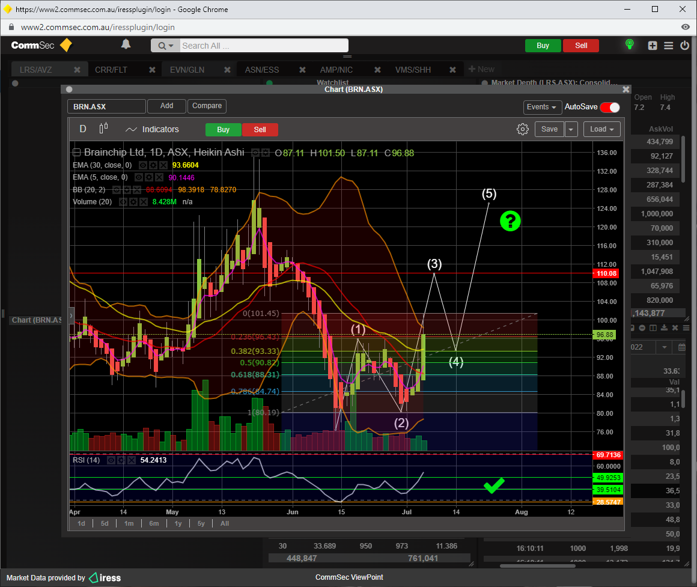
Task: Open the Load dropdown
Action: coord(601,129)
